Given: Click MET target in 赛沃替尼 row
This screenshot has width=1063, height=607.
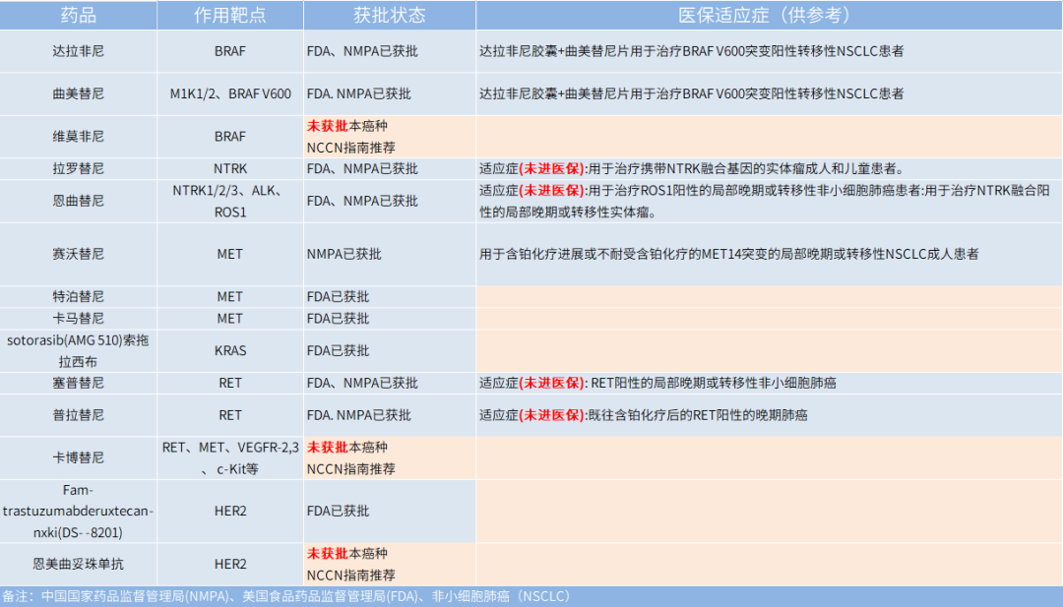Looking at the screenshot, I should click(229, 254).
